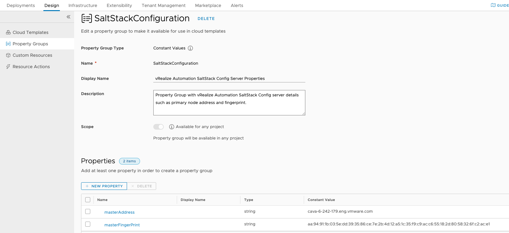
Task: Click the Cloud Templates sidebar icon
Action: point(8,32)
